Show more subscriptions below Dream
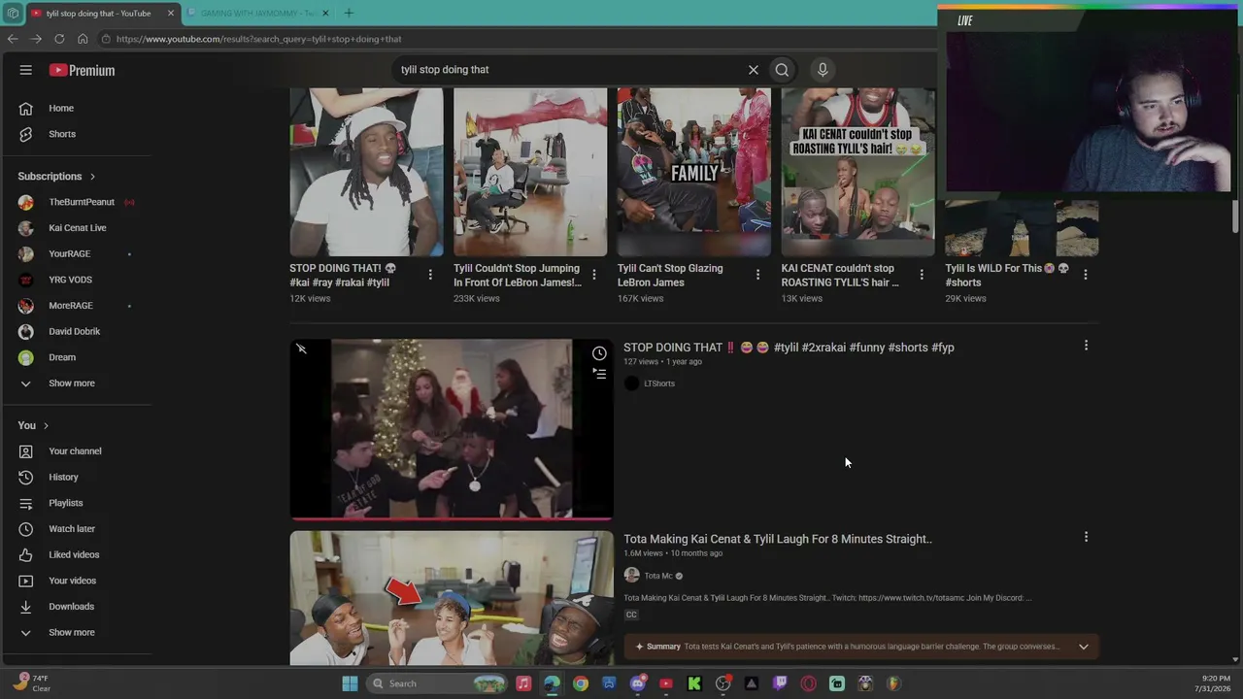 [72, 383]
